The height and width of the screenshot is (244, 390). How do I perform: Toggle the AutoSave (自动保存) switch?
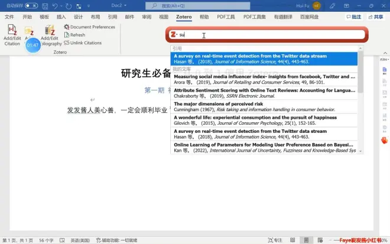click(x=31, y=5)
